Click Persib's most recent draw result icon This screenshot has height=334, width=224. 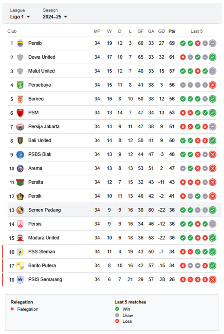pyautogui.click(x=212, y=43)
